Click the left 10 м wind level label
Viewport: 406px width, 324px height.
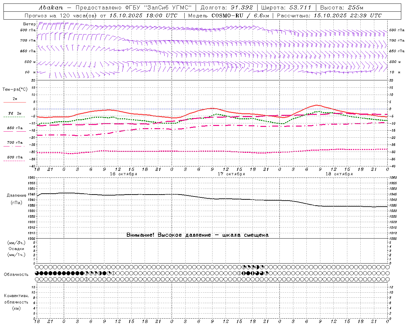click(x=30, y=72)
